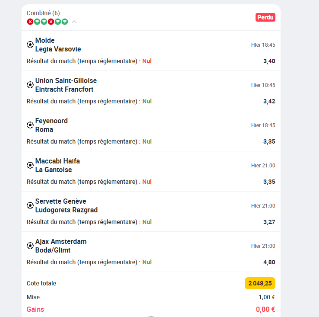Click the last green trophy status icon

[x=65, y=22]
